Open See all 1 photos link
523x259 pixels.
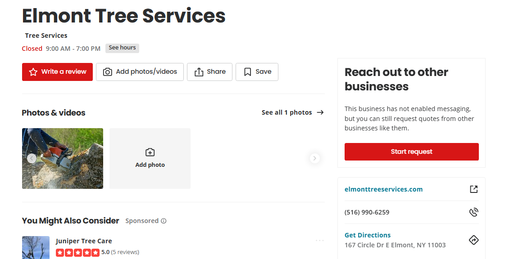click(292, 112)
